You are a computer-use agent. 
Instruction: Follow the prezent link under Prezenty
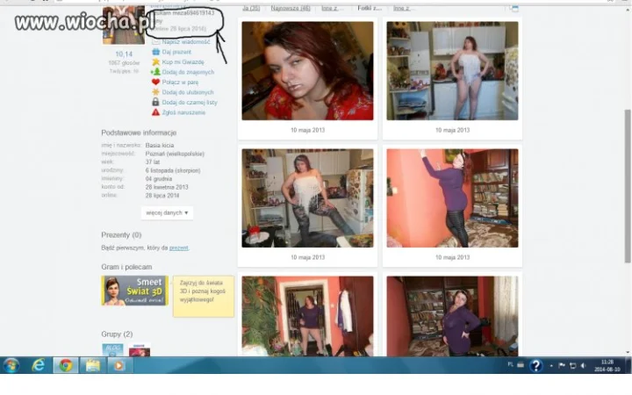[x=178, y=248]
